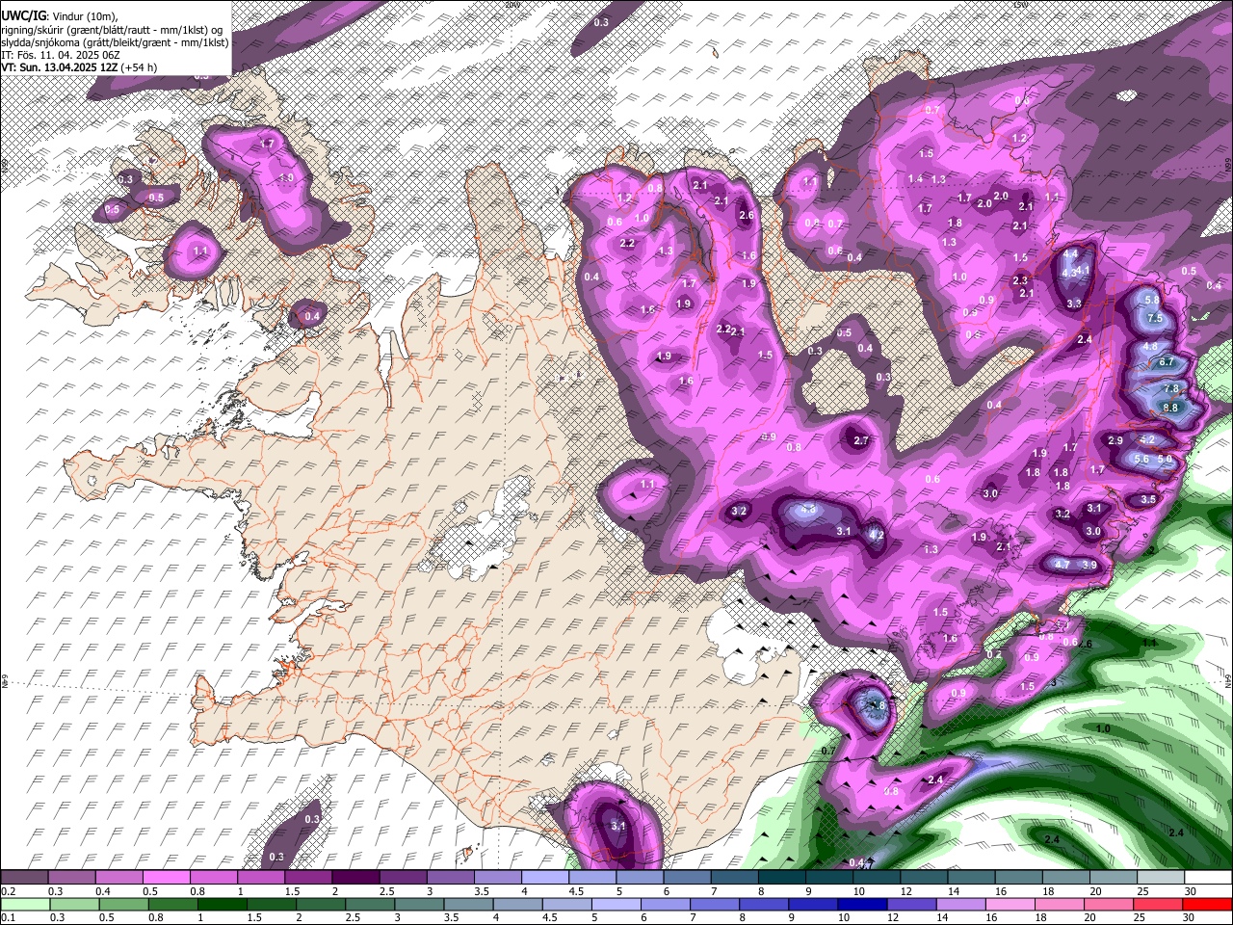Pick the navy blue 10–12 swatch, lower legend row
The height and width of the screenshot is (925, 1233).
tap(864, 904)
